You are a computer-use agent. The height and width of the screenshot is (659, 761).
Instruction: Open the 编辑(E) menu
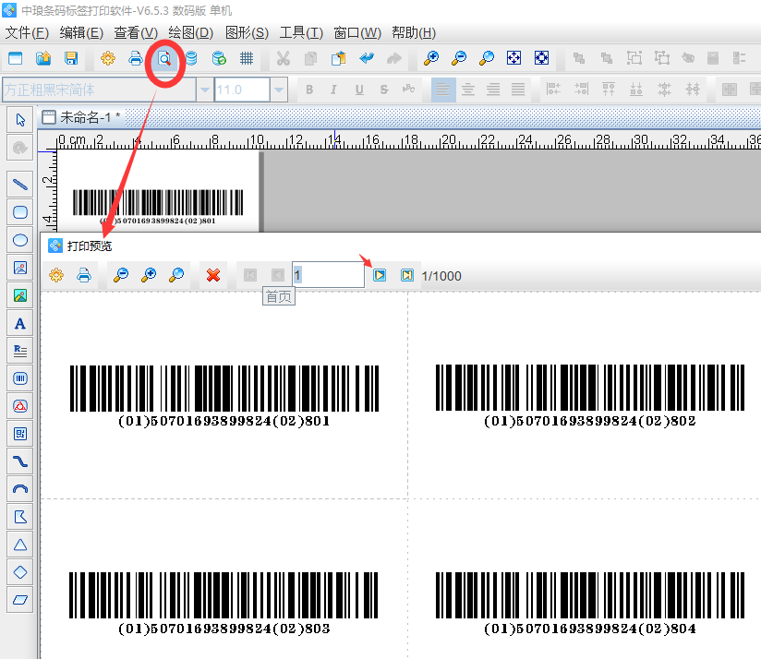point(81,32)
